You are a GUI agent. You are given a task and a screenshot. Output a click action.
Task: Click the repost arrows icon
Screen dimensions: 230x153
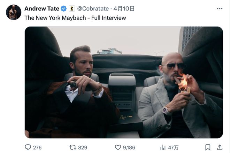pos(72,147)
